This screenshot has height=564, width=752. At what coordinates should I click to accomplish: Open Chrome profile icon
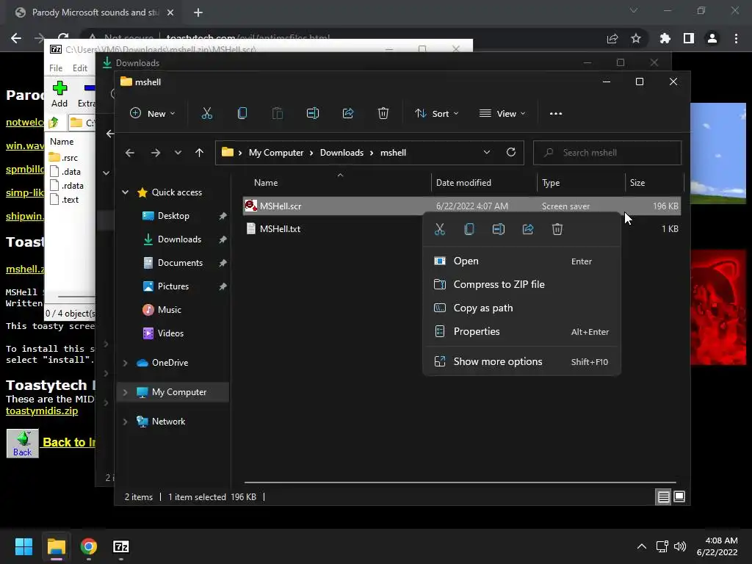(x=712, y=38)
